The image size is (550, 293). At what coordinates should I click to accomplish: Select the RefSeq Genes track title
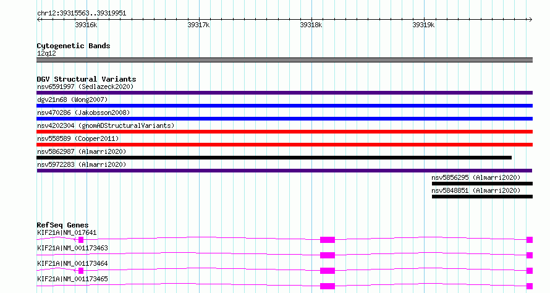62,225
